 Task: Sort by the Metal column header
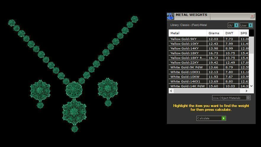click(x=188, y=33)
